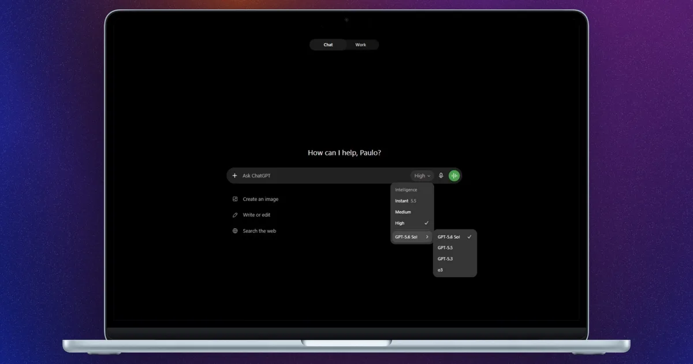Start dictation with the microphone icon
The height and width of the screenshot is (364, 693).
tap(441, 176)
